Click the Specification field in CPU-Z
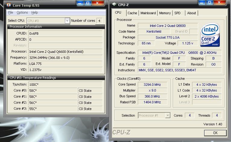This screenshot has width=231, height=142. click(x=179, y=53)
